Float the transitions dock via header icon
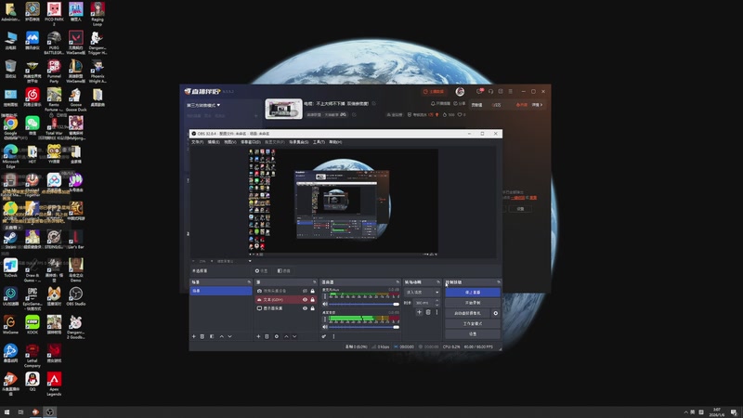 [x=437, y=282]
